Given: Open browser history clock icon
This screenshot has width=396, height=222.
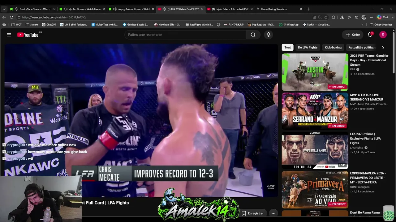Looking at the screenshot, I should [357, 17].
